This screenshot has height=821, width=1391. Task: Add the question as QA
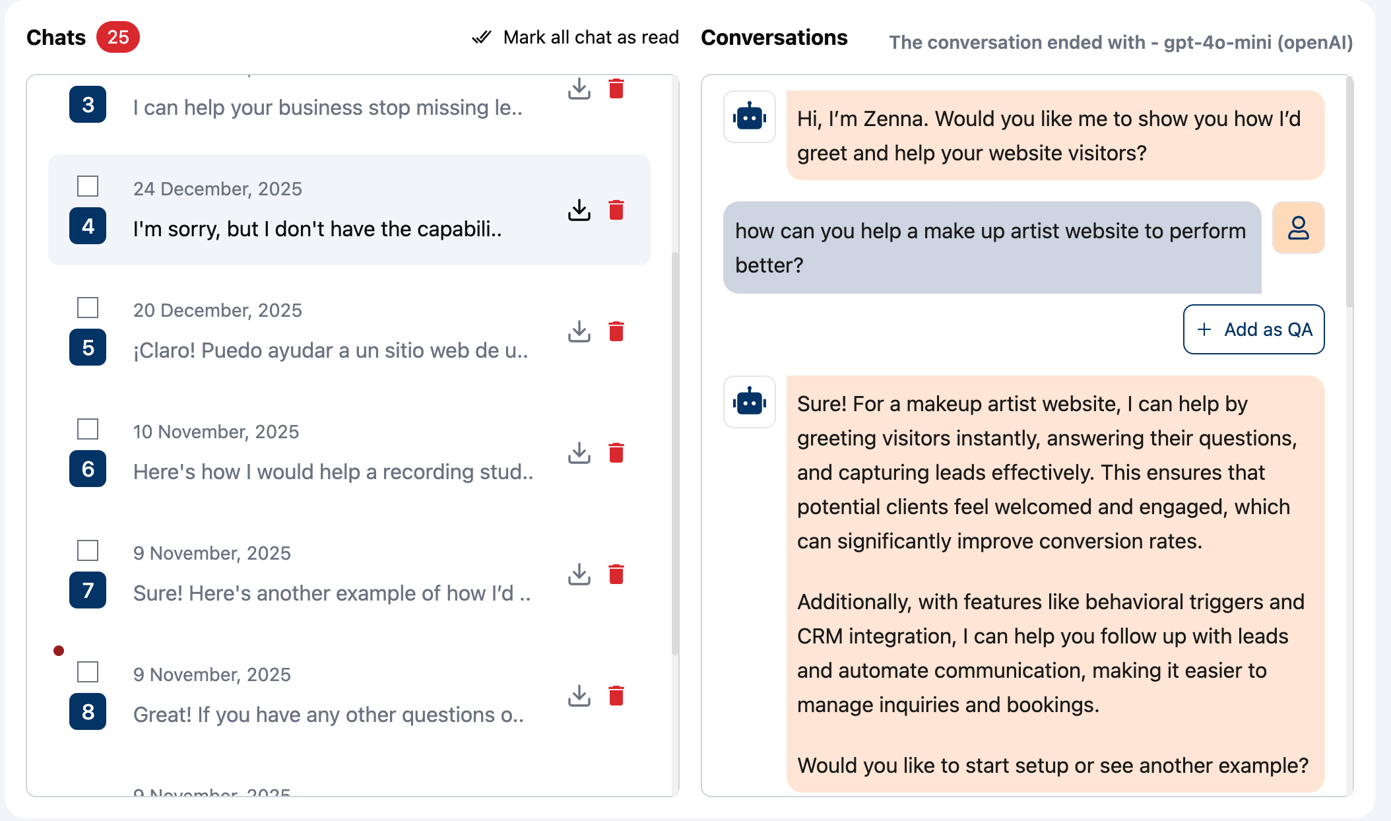click(x=1253, y=329)
